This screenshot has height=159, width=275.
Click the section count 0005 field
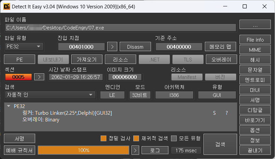click(19, 77)
